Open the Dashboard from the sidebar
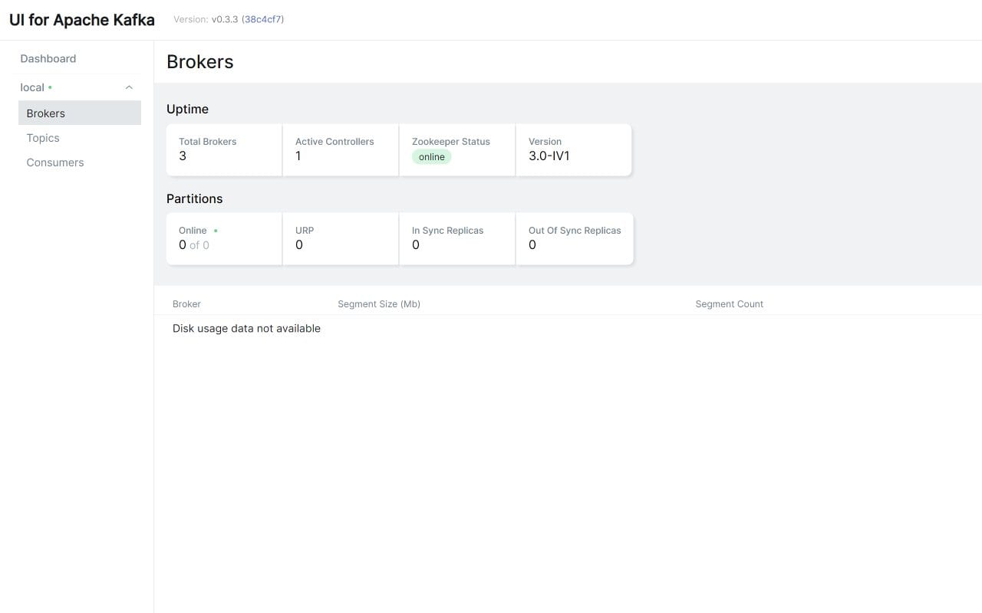 coord(48,58)
